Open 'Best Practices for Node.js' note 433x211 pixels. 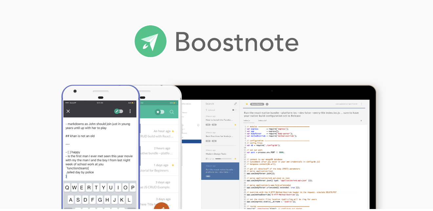pos(220,137)
